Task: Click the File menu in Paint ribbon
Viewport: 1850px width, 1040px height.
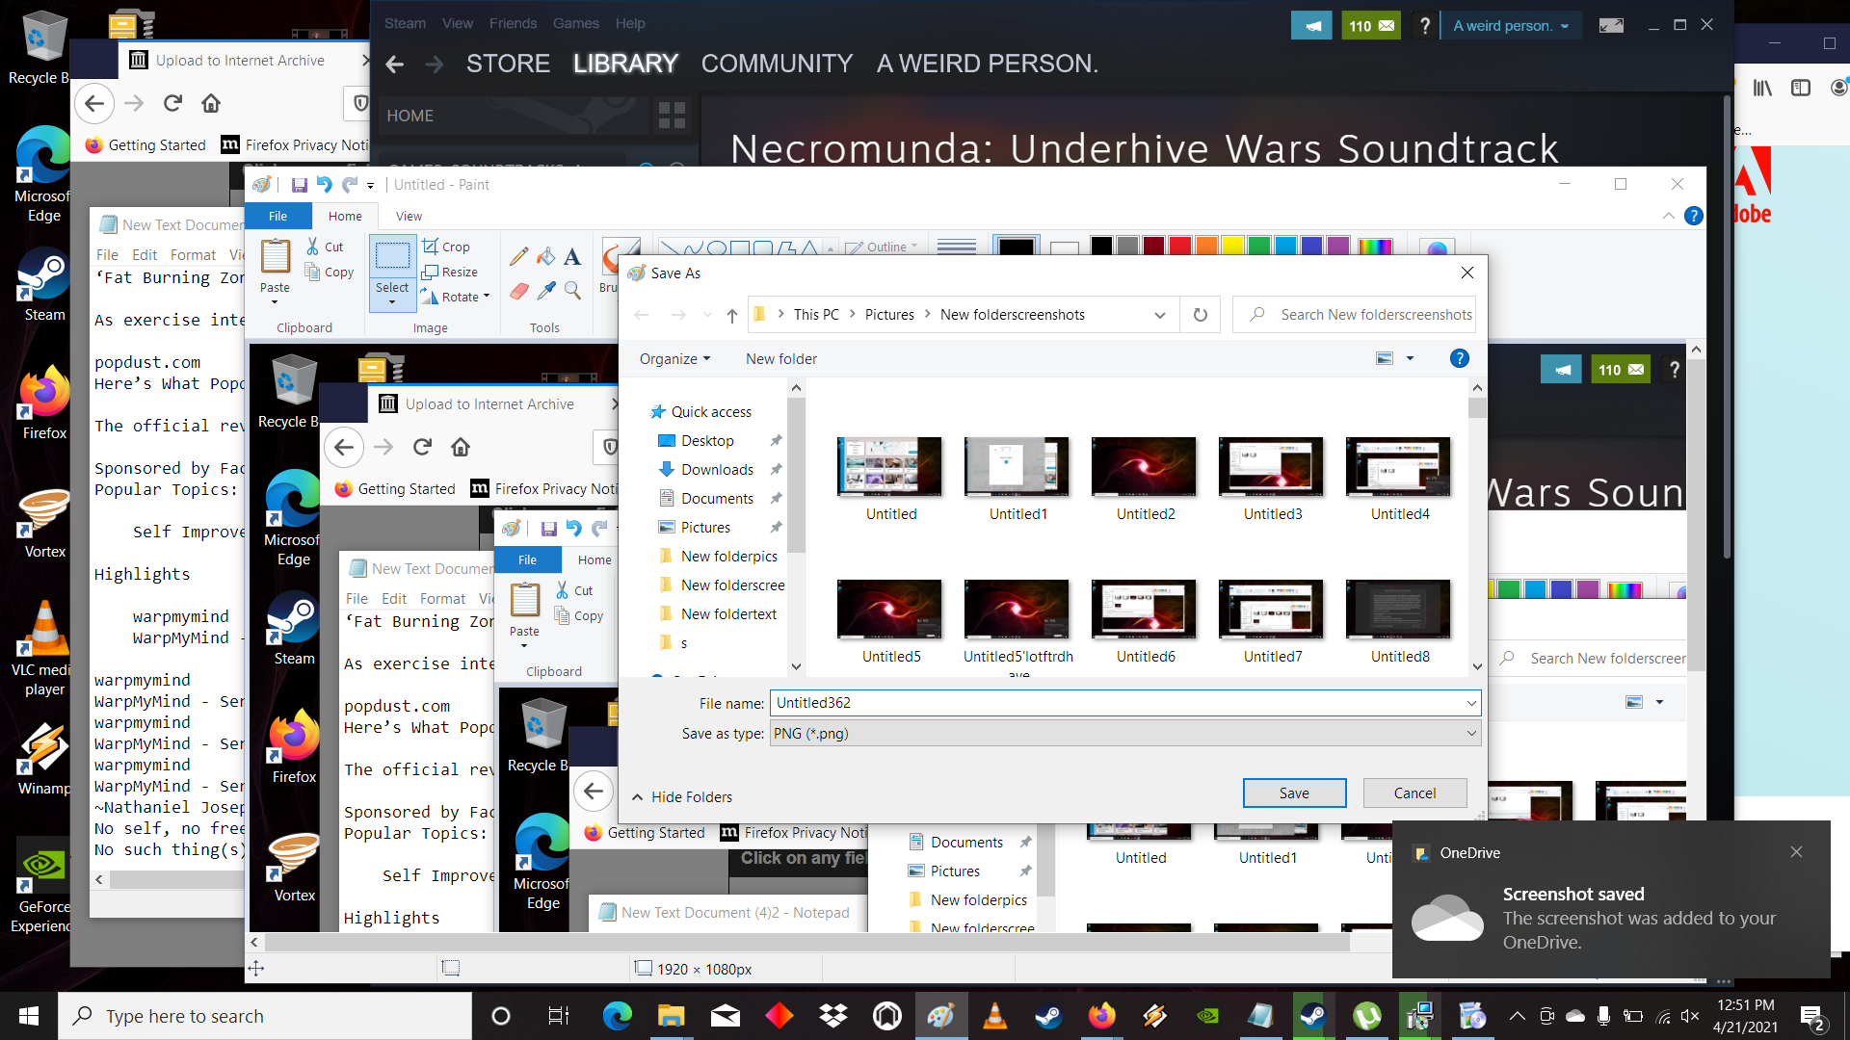Action: [x=277, y=215]
